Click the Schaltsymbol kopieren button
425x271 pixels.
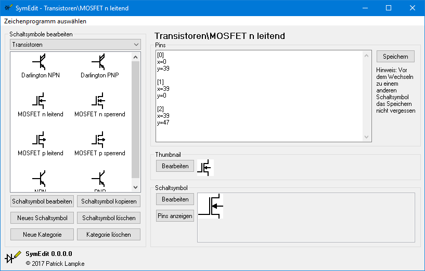[109, 201]
